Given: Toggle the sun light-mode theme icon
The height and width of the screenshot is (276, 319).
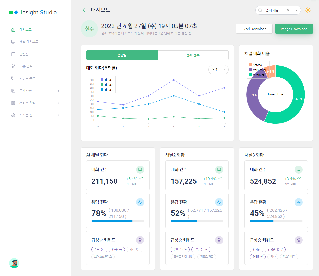Looking at the screenshot, I should click(x=308, y=10).
